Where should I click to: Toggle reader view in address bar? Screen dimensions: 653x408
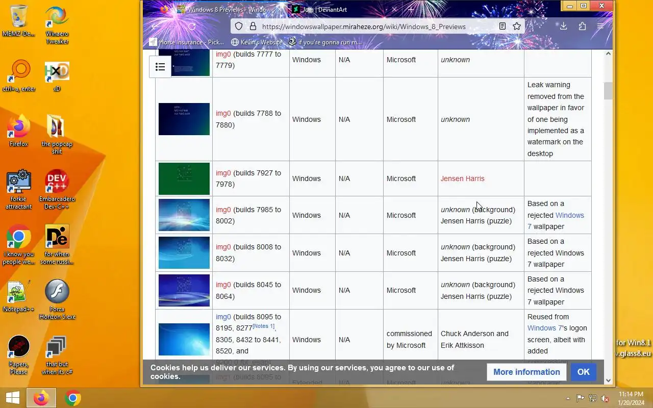coord(503,26)
